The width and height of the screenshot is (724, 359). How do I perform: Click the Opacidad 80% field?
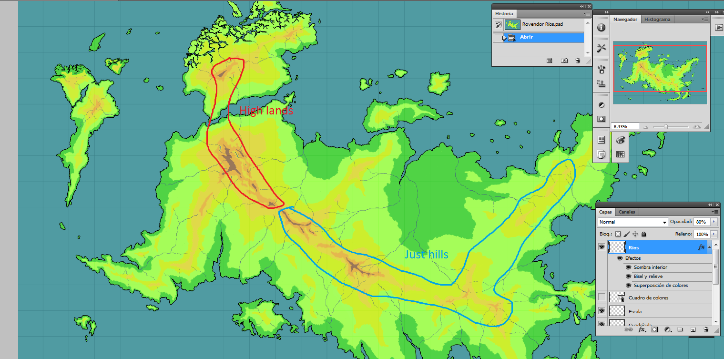[x=702, y=222]
